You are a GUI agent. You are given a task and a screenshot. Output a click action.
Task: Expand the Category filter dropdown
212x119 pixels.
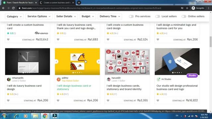14,17
